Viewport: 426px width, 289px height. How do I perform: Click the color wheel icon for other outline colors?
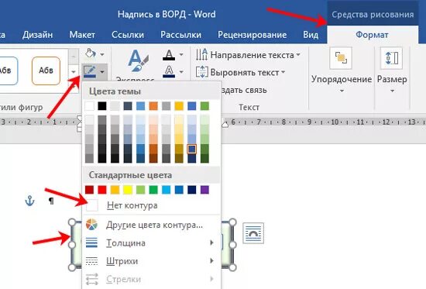pos(91,225)
